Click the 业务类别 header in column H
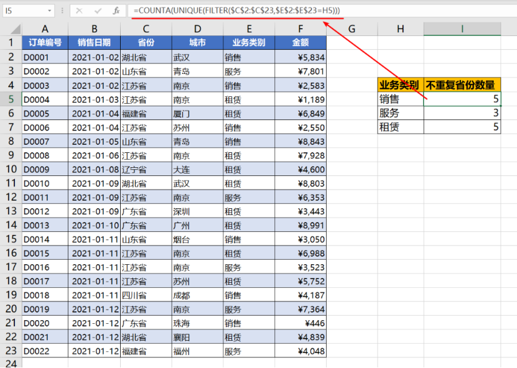 (400, 85)
